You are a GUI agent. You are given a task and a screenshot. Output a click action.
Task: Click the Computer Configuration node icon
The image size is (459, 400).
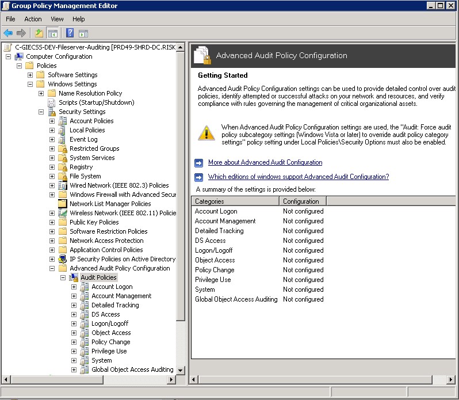point(19,56)
